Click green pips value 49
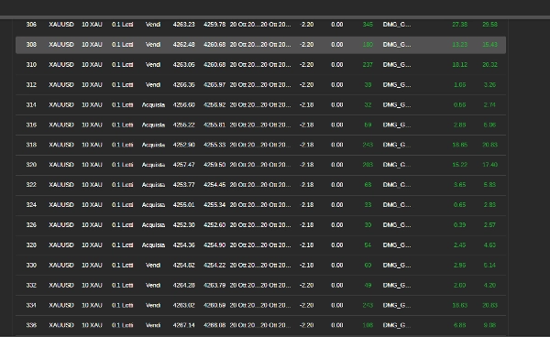 pyautogui.click(x=368, y=285)
